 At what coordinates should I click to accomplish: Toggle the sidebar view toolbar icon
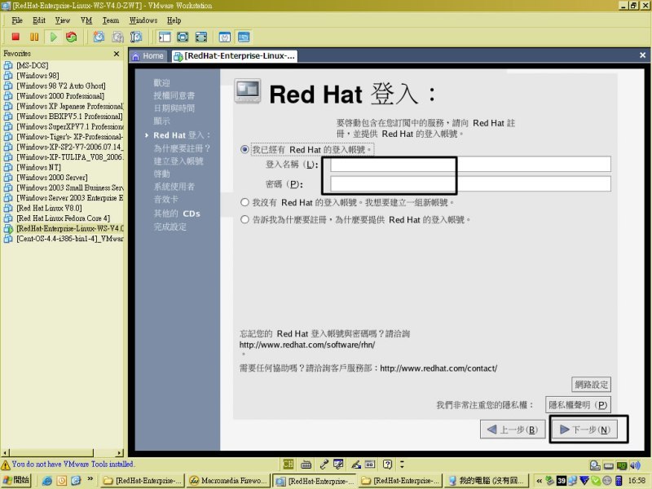click(x=165, y=37)
